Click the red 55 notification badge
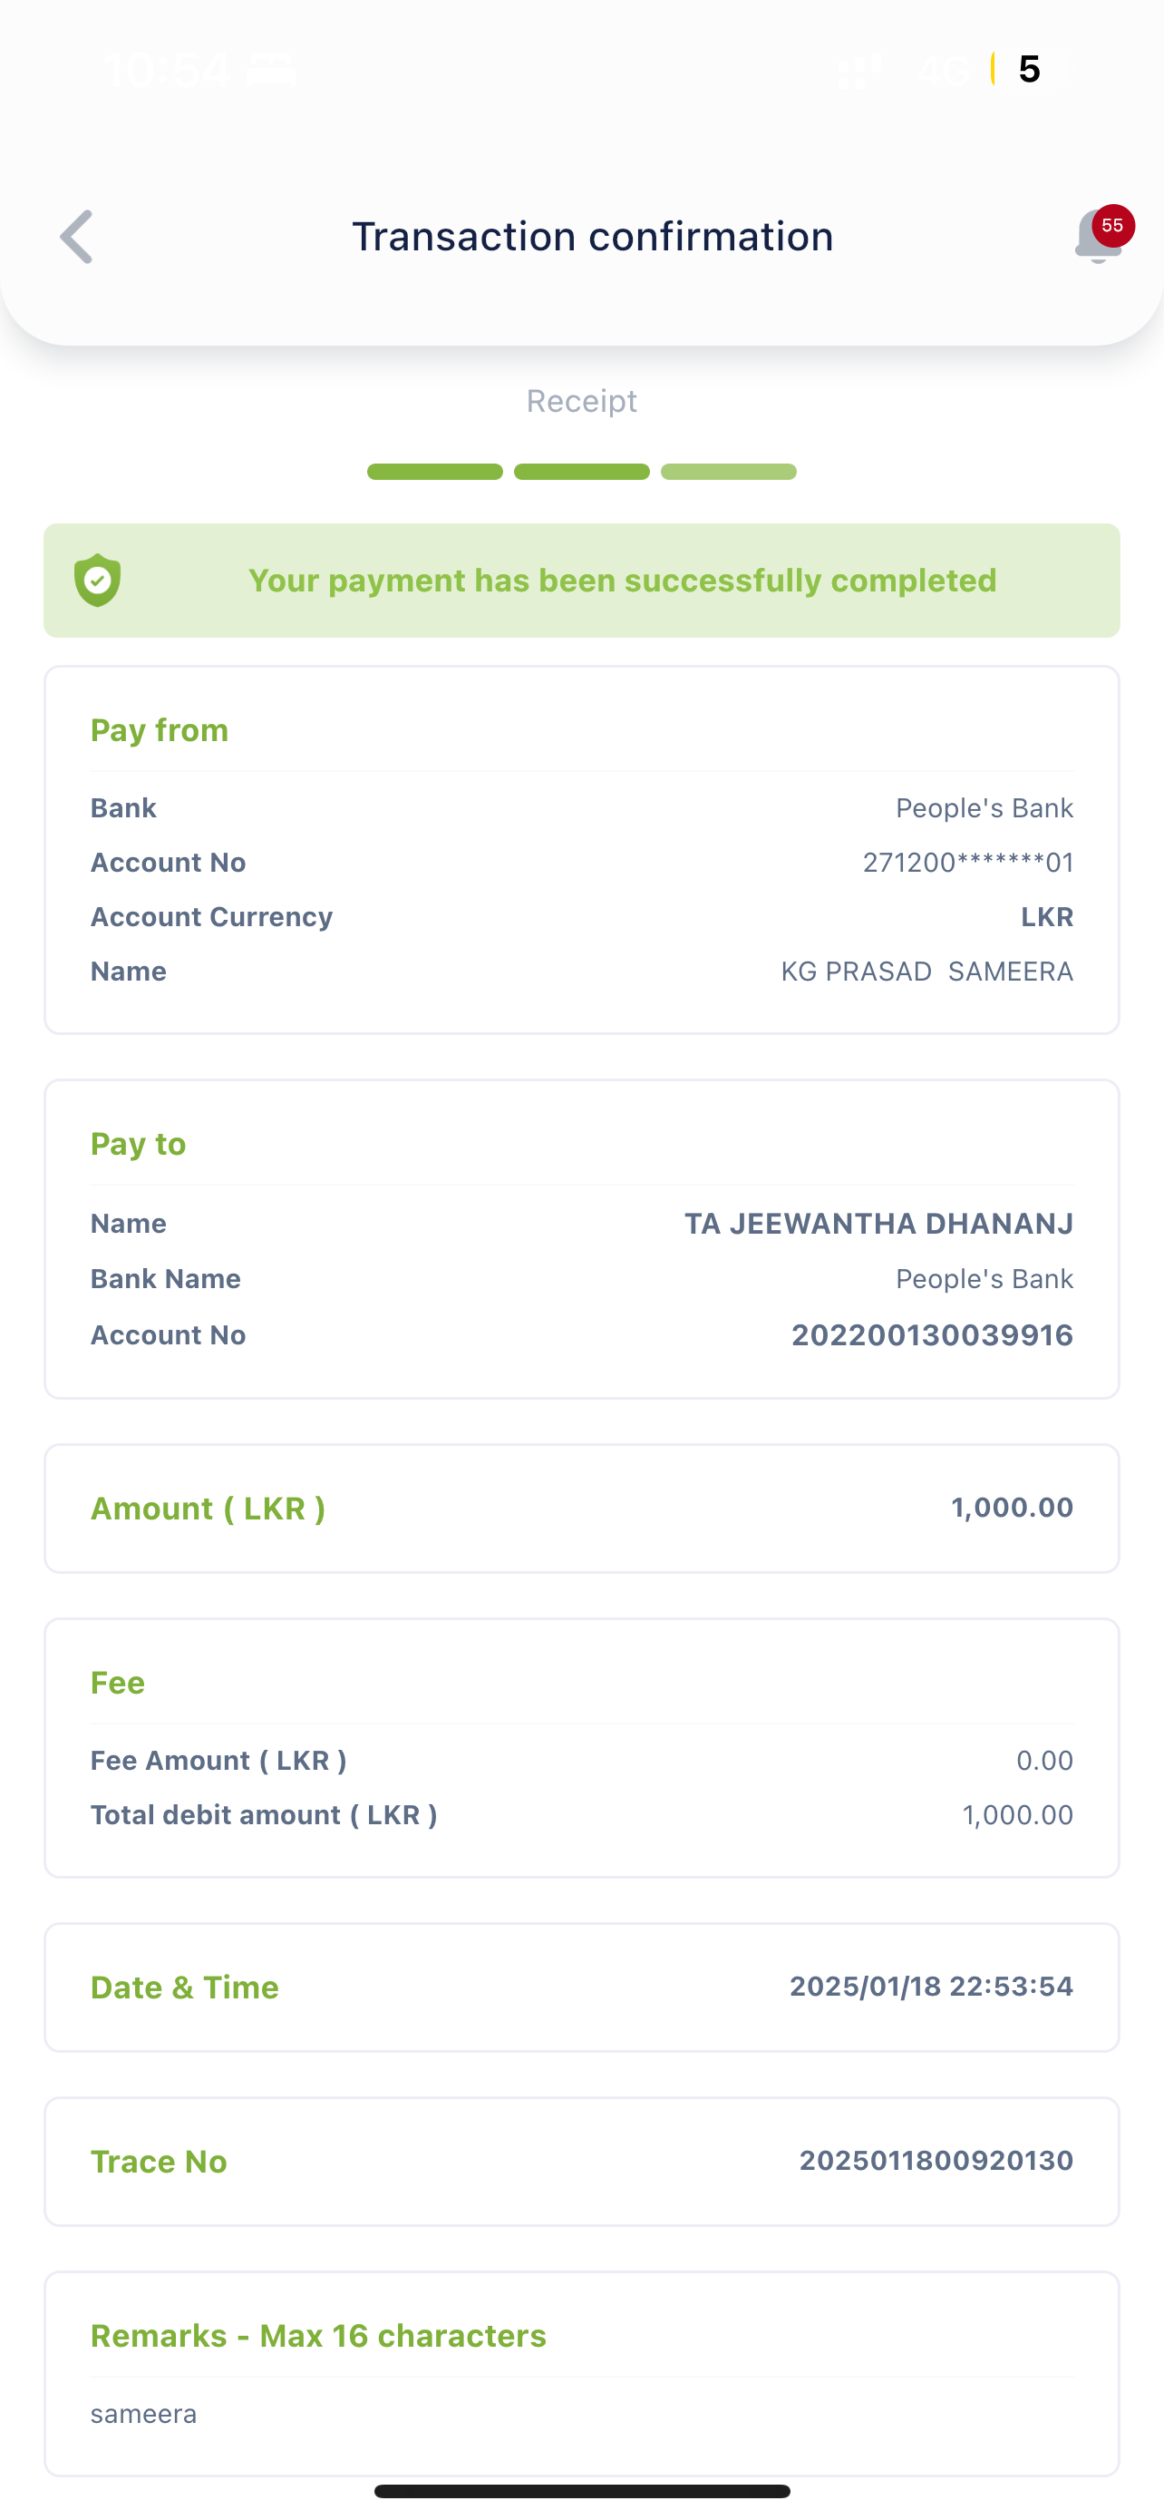This screenshot has width=1164, height=2520. click(x=1112, y=226)
